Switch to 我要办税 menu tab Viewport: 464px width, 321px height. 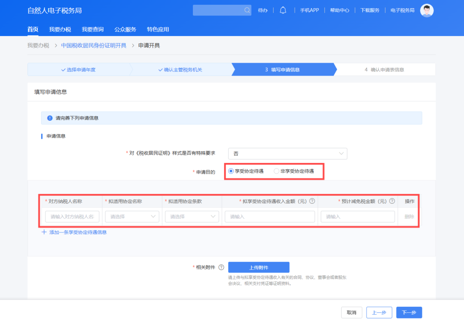[x=60, y=30]
